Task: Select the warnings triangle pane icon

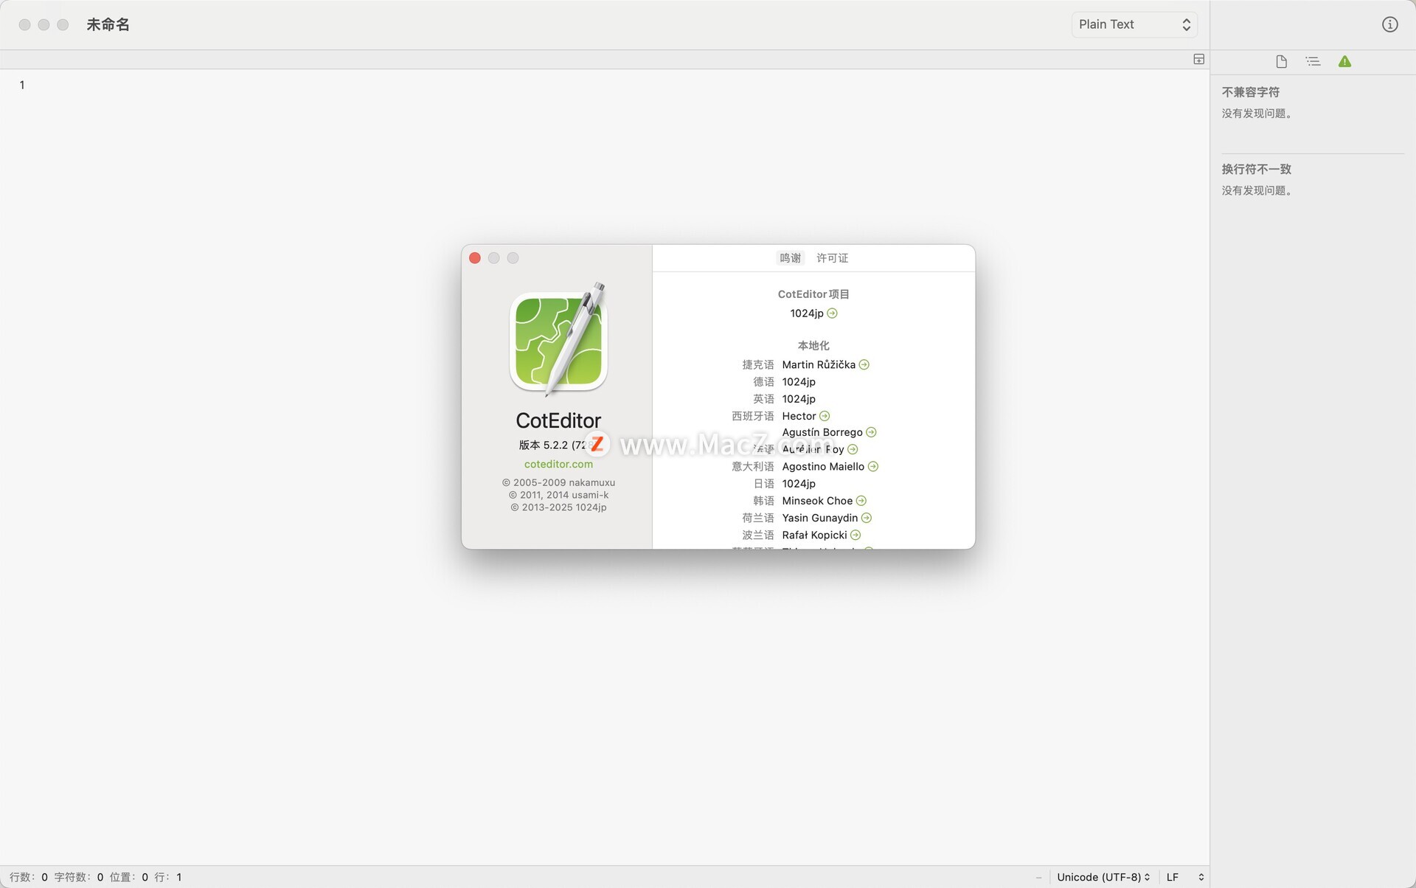Action: (x=1344, y=61)
